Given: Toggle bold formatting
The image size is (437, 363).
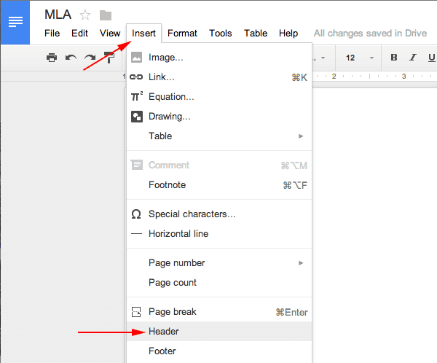Looking at the screenshot, I should [394, 58].
